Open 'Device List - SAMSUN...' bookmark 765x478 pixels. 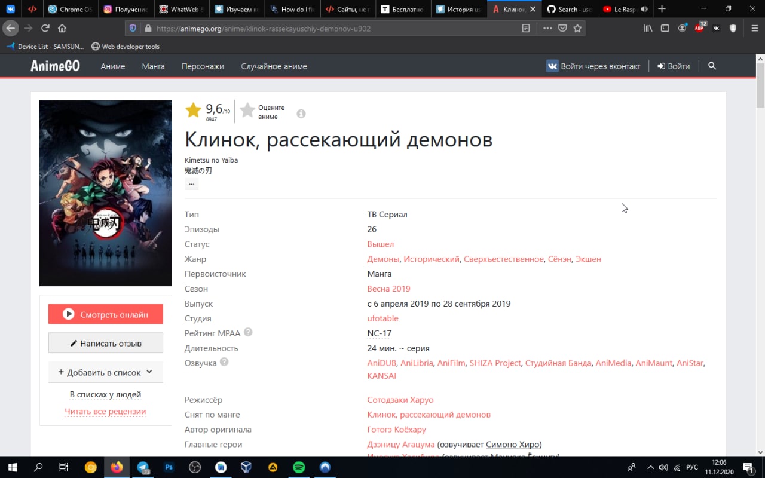pos(45,46)
